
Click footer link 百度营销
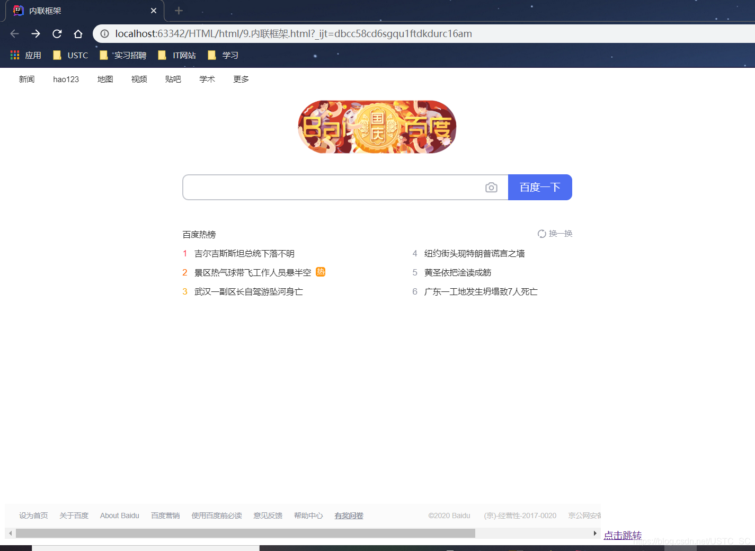(165, 516)
